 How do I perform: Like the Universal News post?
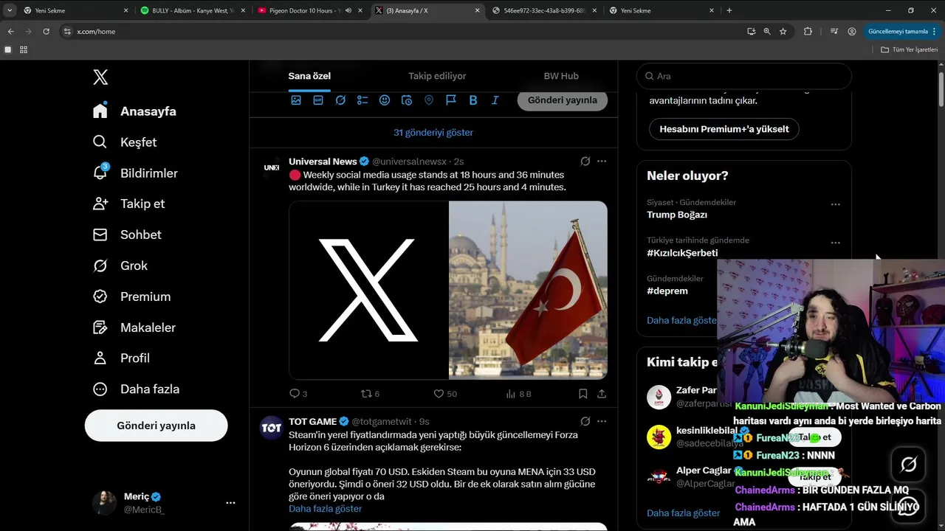(445, 394)
